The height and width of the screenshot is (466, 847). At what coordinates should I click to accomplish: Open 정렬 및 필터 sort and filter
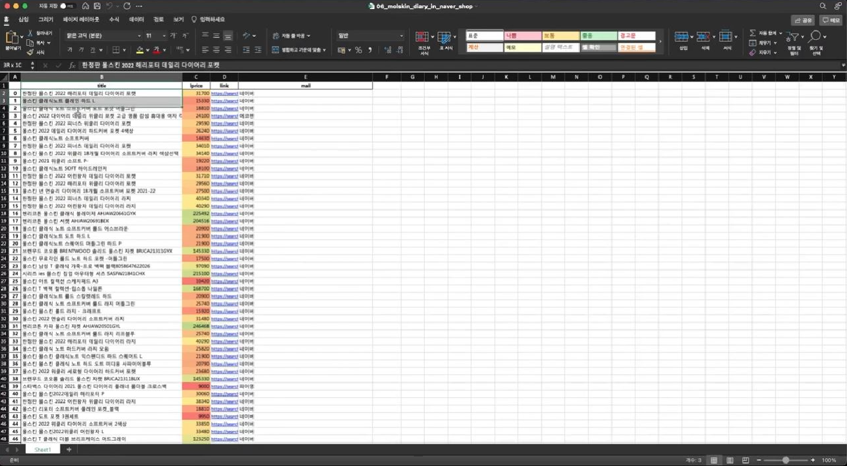click(795, 42)
